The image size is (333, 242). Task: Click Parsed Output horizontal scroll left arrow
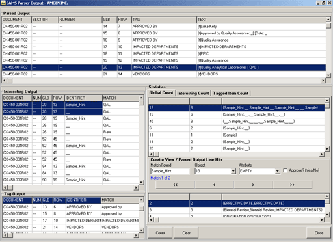pyautogui.click(x=5, y=81)
